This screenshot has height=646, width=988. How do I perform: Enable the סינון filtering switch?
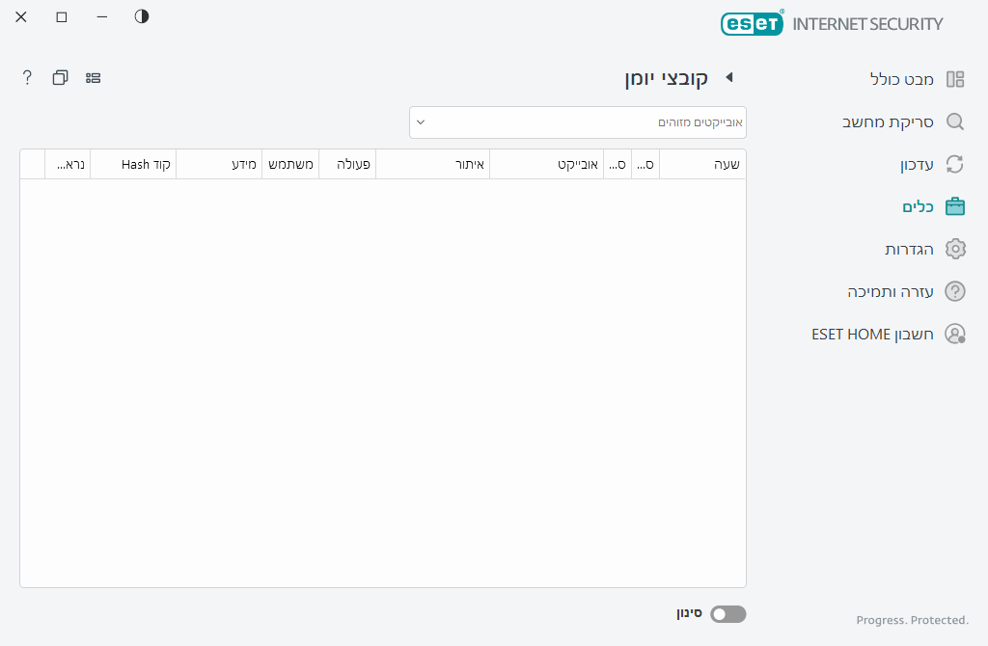pos(727,614)
